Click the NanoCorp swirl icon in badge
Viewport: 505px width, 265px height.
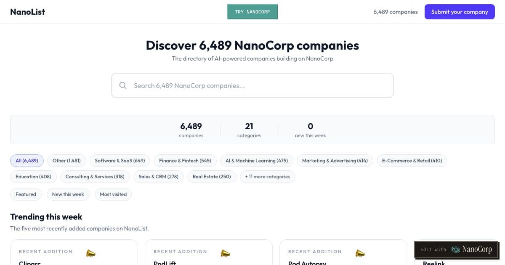coord(455,249)
